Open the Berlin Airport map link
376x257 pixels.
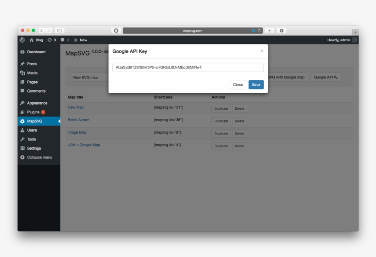[x=78, y=120]
